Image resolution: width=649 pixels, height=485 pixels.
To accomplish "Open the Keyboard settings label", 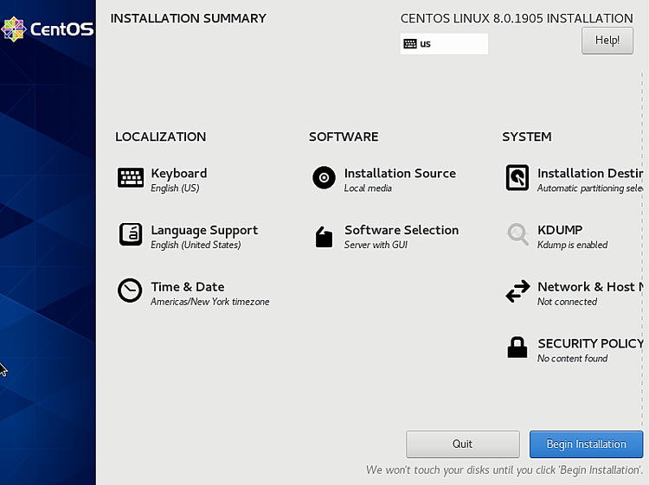I will pos(178,173).
